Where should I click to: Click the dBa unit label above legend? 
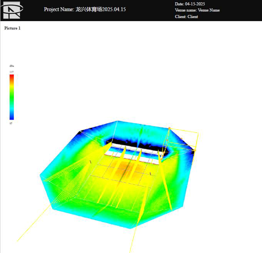12,66
